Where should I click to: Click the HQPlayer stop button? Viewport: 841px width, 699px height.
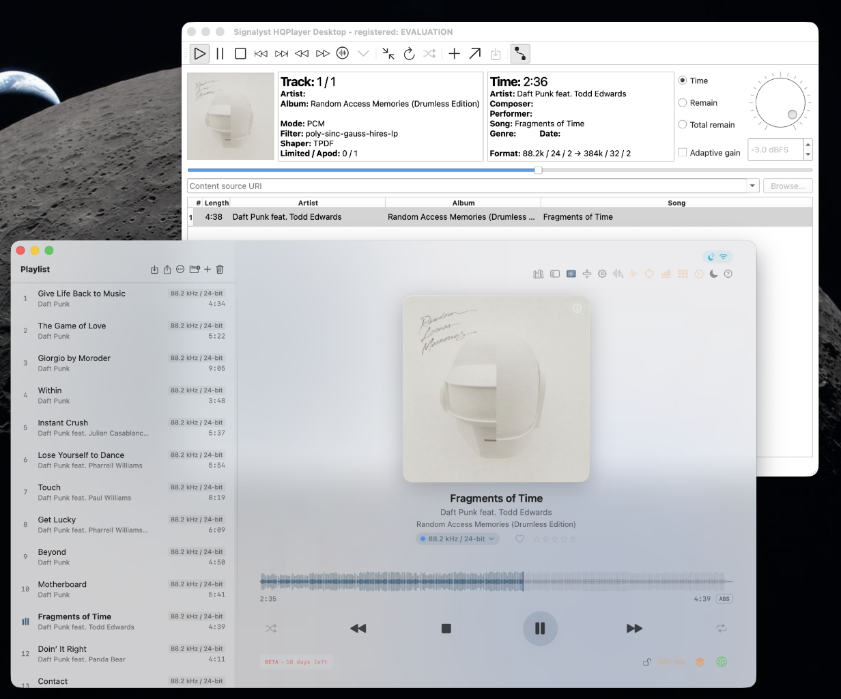240,53
